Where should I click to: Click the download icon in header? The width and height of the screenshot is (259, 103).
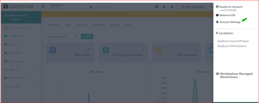coord(164,7)
